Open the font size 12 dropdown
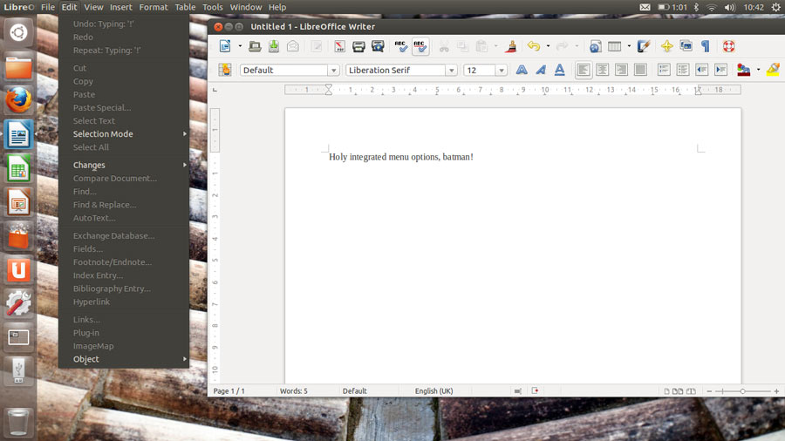The width and height of the screenshot is (785, 441). tap(502, 71)
